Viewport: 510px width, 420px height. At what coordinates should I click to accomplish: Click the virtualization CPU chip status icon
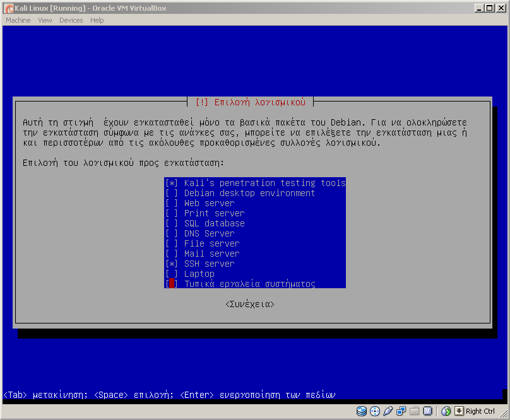427,411
